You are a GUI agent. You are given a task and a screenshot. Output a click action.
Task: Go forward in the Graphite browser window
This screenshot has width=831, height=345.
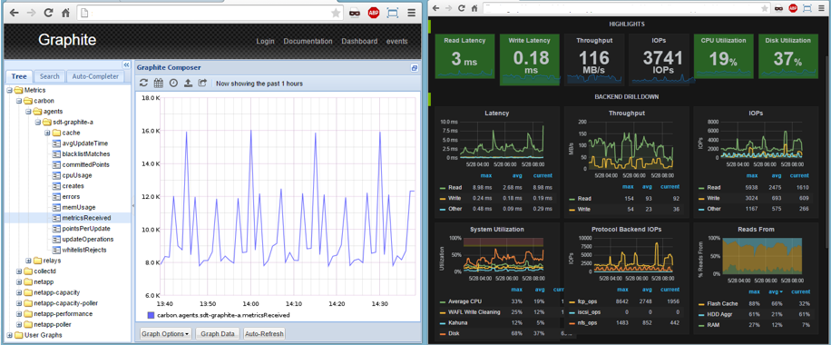coord(31,14)
